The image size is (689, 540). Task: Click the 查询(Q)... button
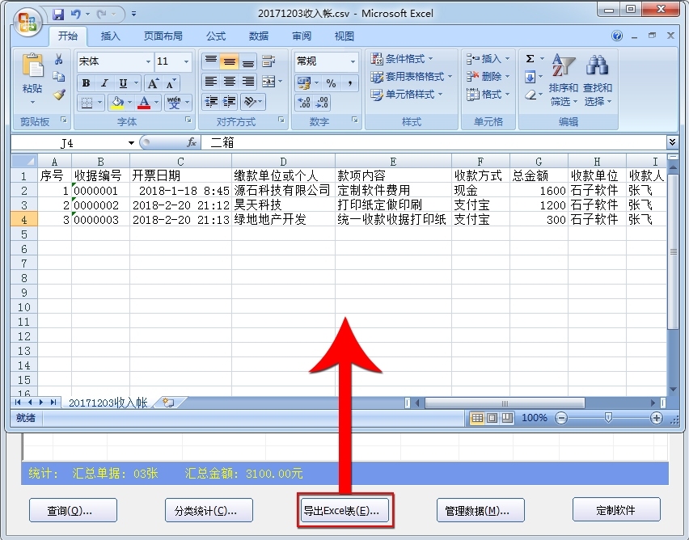(73, 510)
